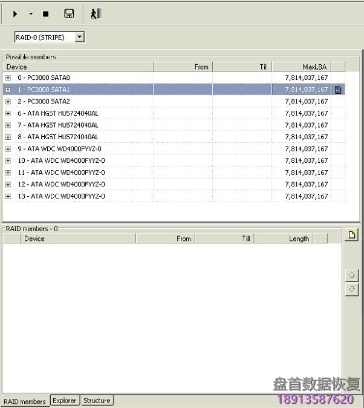364x408 pixels.
Task: Click the Exit door toolbar icon
Action: 96,13
